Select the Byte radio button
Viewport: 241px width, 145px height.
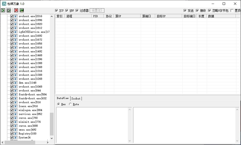click(x=70, y=104)
